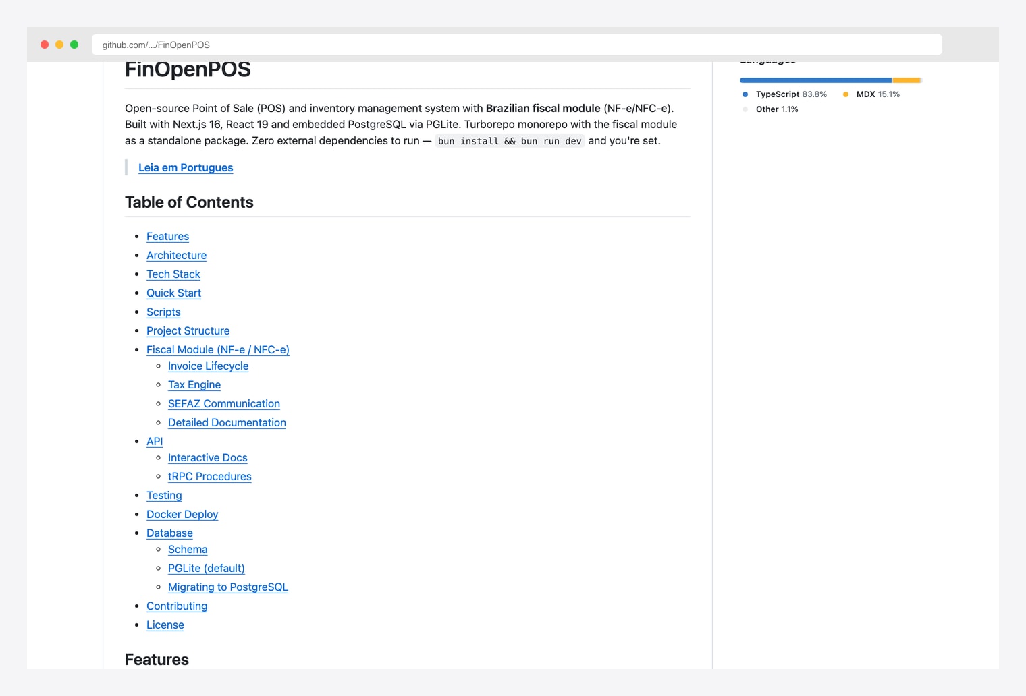Viewport: 1026px width, 696px height.
Task: Click the Table of Contents heading
Action: (x=189, y=202)
